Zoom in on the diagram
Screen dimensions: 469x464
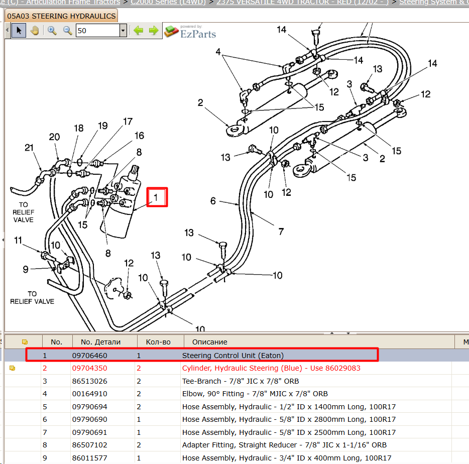(52, 31)
